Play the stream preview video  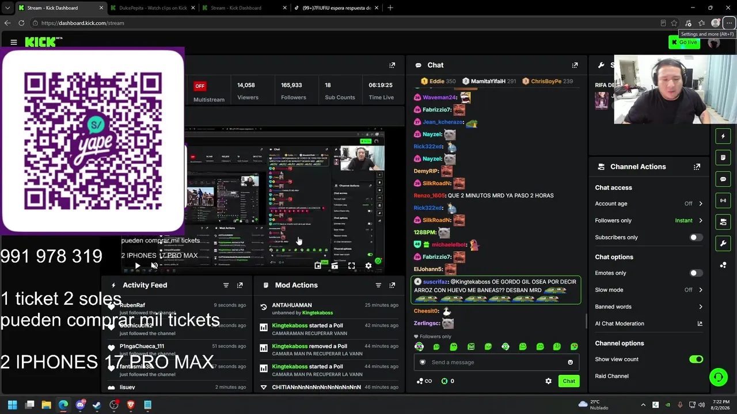tap(137, 266)
